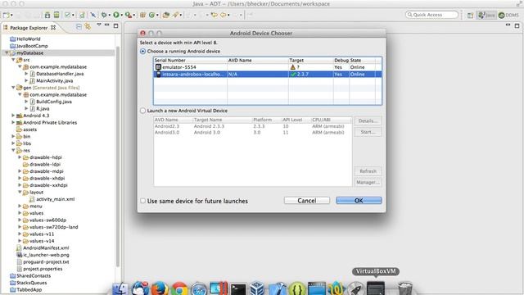Click the Search flashlight toolbar icon
The height and width of the screenshot is (295, 524).
point(175,15)
